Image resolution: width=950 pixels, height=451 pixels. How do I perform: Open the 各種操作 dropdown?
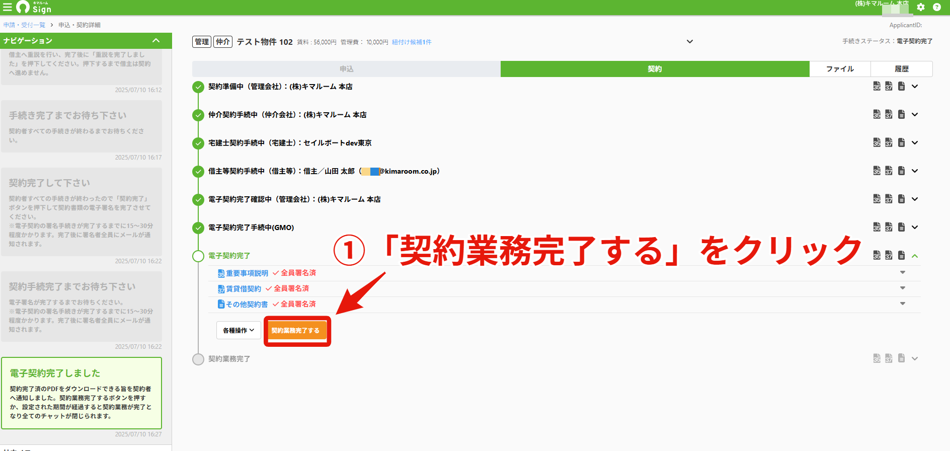239,330
